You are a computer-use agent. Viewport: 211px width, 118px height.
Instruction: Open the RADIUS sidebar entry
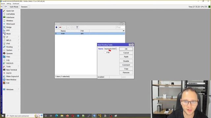(10, 63)
